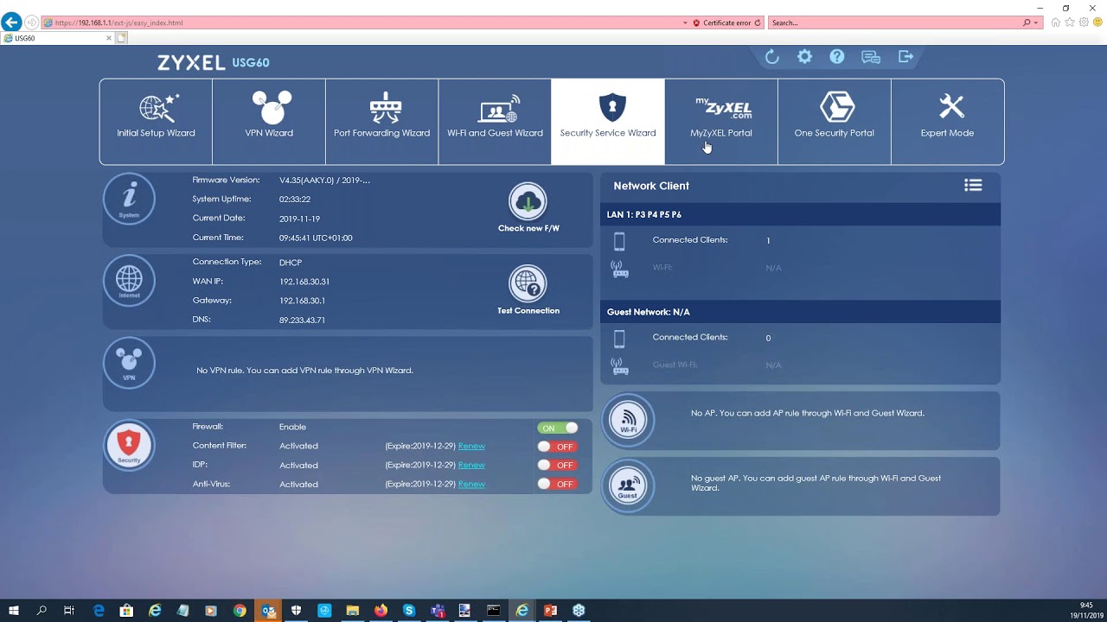
Task: Switch to Expert Mode
Action: 947,122
